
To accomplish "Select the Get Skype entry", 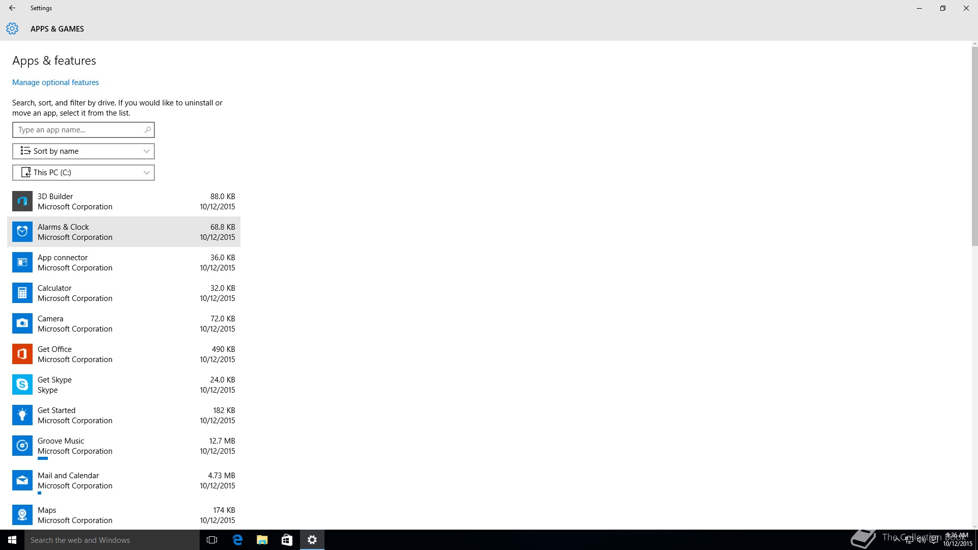I will [124, 384].
